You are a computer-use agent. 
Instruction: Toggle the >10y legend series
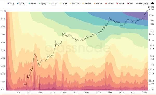pos(11,4)
